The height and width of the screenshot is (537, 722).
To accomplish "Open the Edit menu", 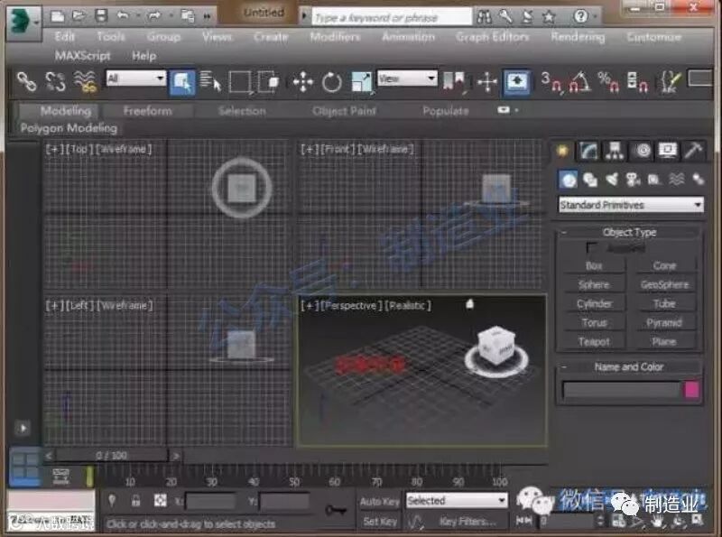I will pyautogui.click(x=64, y=36).
